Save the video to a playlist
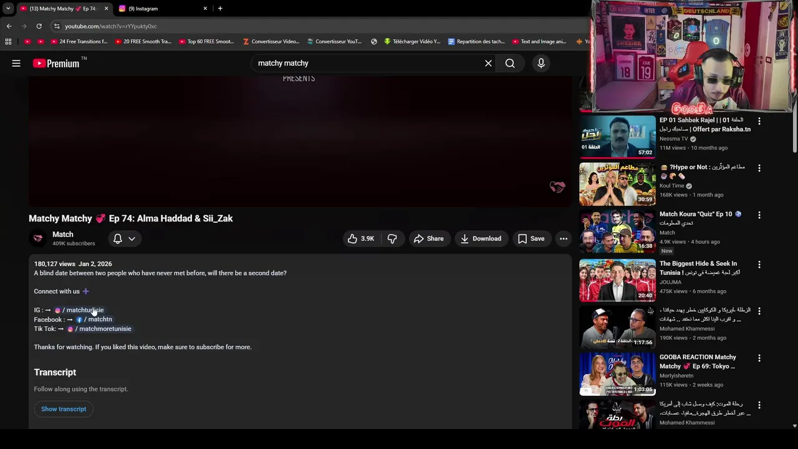This screenshot has height=449, width=798. (531, 238)
